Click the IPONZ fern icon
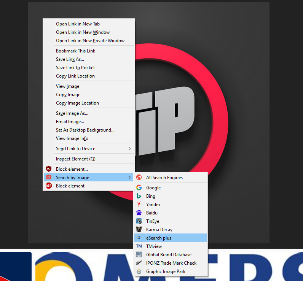The width and height of the screenshot is (303, 281). [x=139, y=263]
